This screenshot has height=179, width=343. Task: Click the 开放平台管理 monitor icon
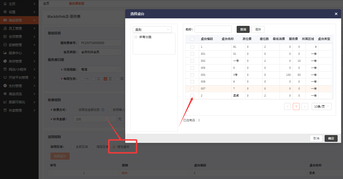(x=5, y=77)
